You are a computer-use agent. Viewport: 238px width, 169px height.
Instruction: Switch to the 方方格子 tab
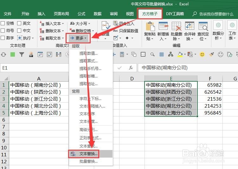pos(150,14)
